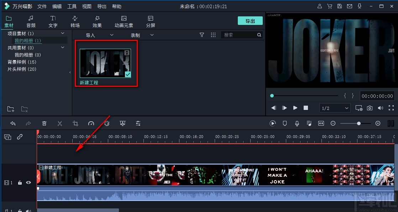Open the 1/2 playback quality dropdown

[335, 108]
